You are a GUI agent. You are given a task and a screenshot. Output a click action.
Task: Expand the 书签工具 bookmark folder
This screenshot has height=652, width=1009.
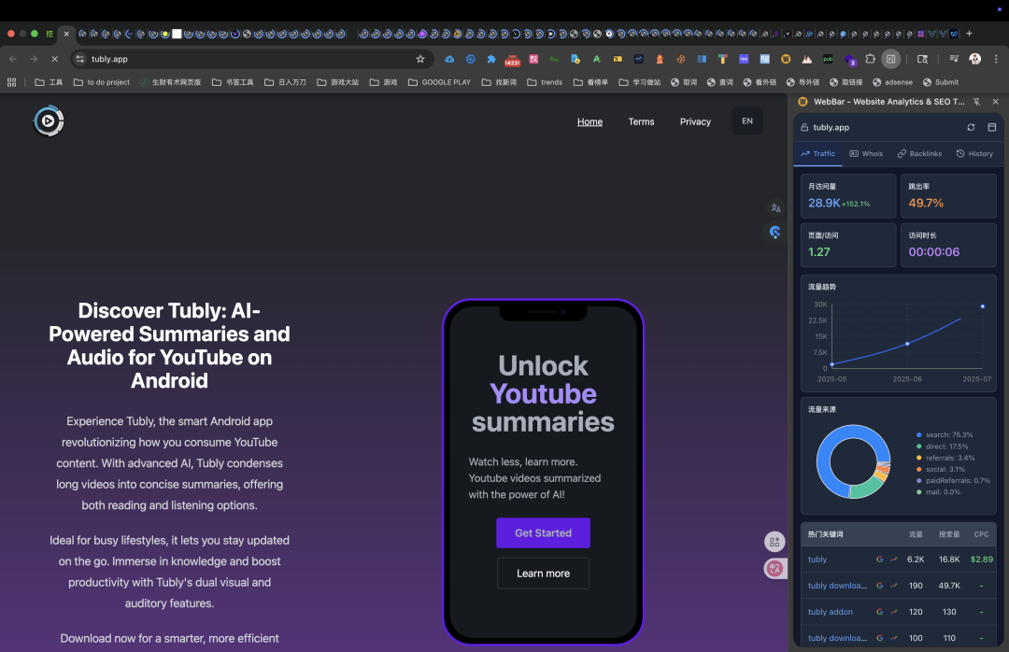233,82
